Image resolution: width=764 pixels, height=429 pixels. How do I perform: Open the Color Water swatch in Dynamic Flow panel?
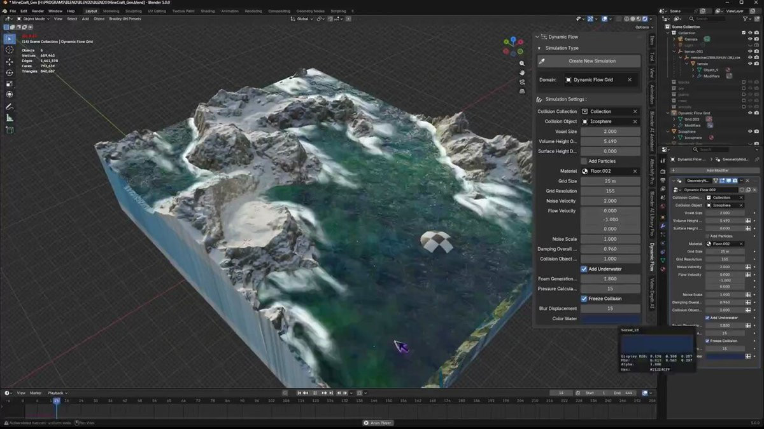pyautogui.click(x=610, y=319)
